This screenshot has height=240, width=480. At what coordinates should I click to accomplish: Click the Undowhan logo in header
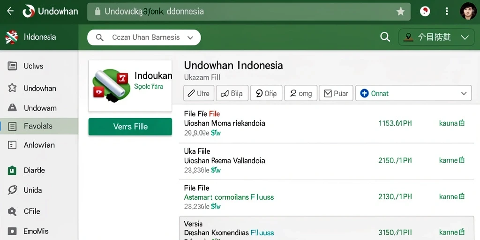[x=29, y=11]
